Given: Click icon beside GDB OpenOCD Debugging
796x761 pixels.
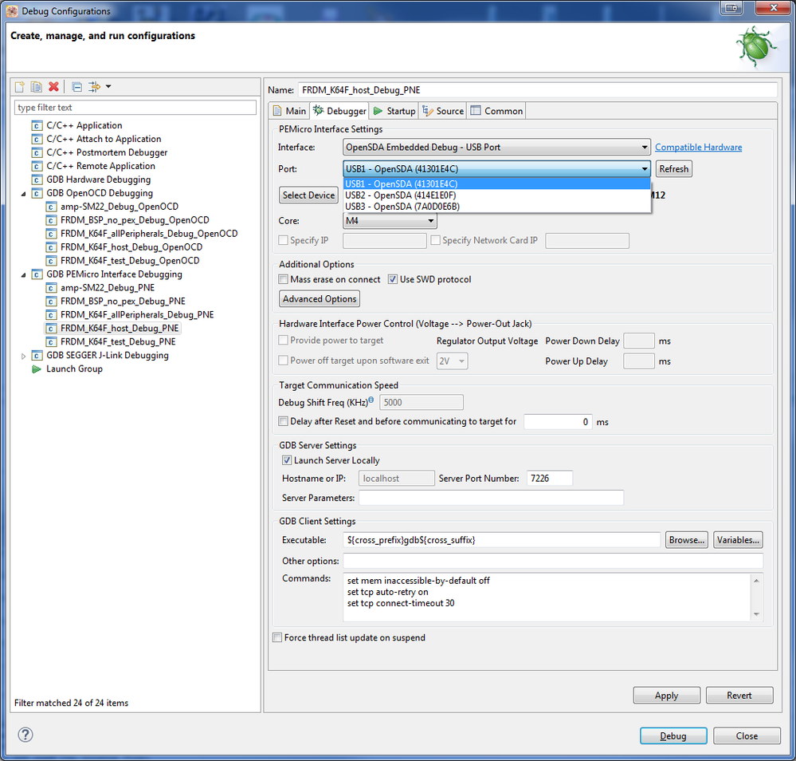Looking at the screenshot, I should pos(37,193).
